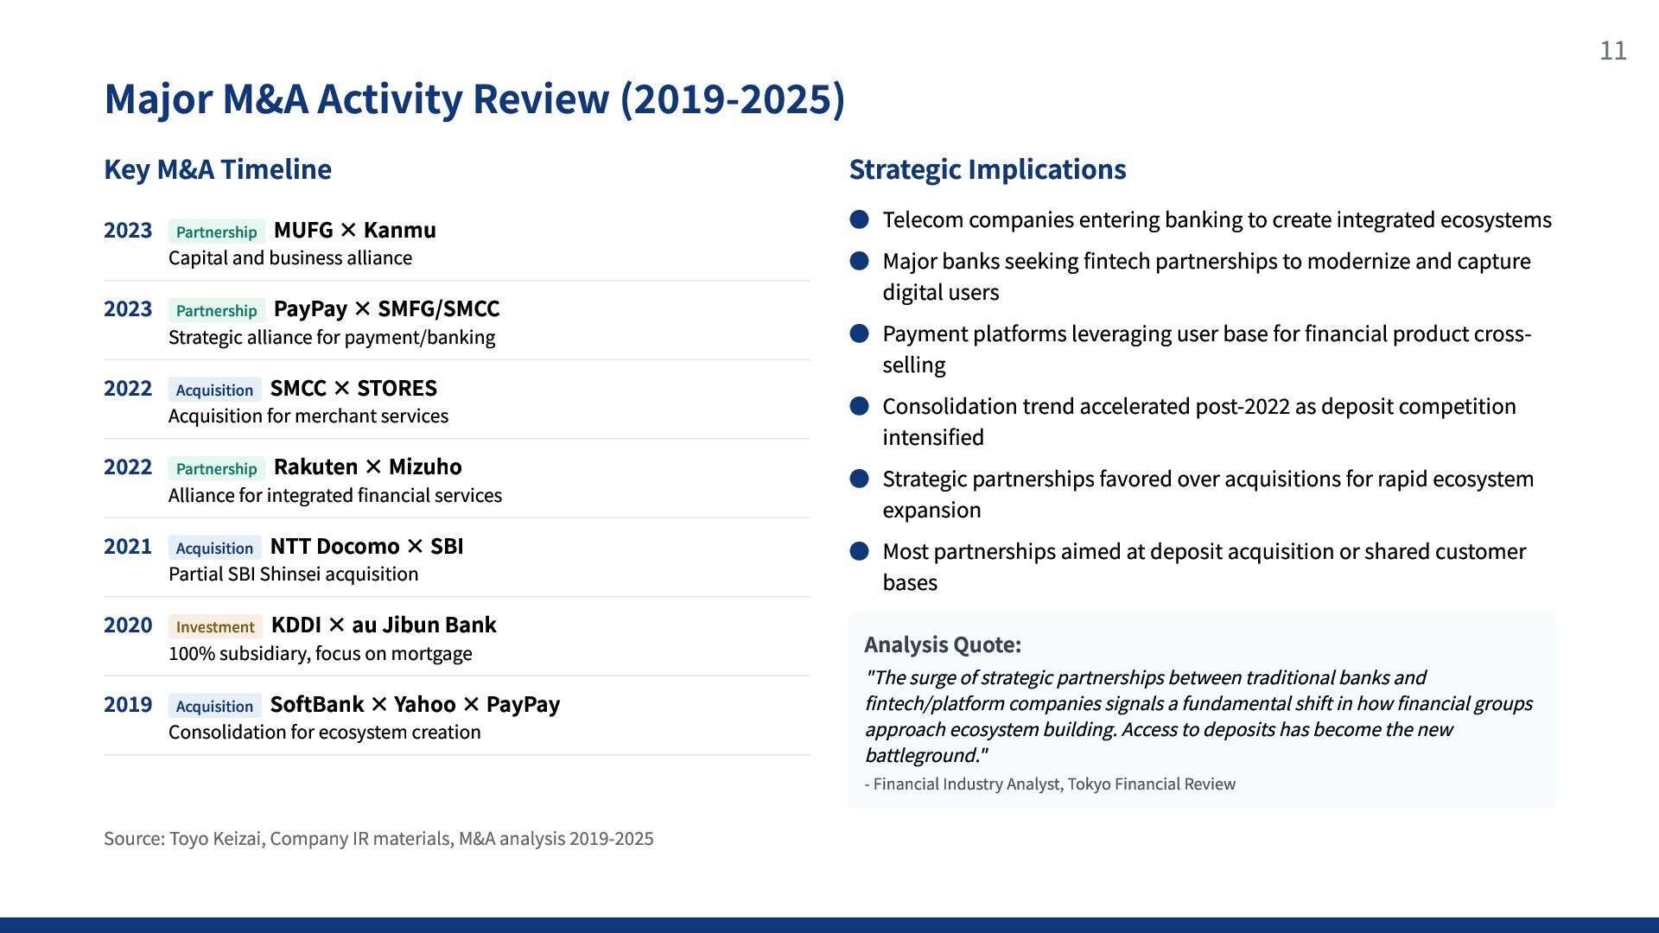Click the Partnership badge beside Rakuten × Mizuho
This screenshot has width=1659, height=933.
(216, 468)
